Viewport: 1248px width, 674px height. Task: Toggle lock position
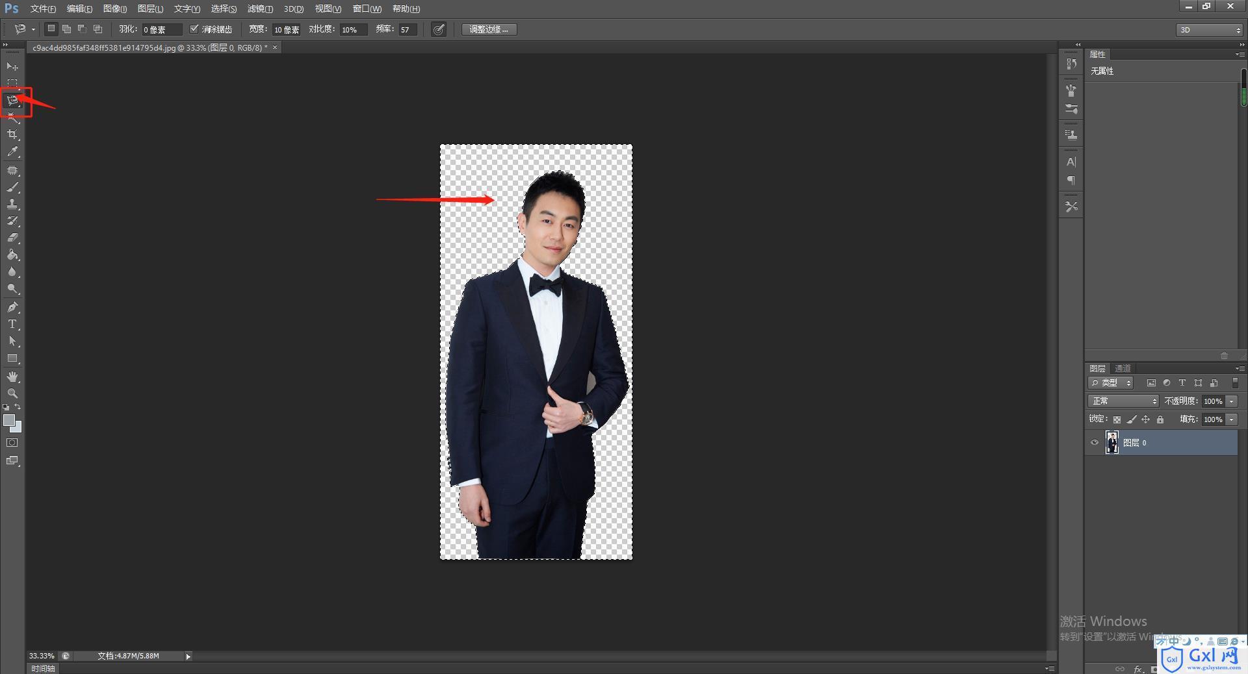1146,419
